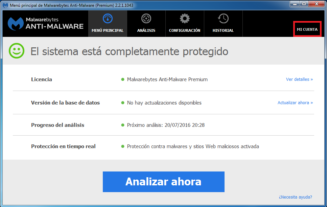
Task: Switch to the MENÚ PRINCIPAL tab label
Action: click(x=108, y=30)
